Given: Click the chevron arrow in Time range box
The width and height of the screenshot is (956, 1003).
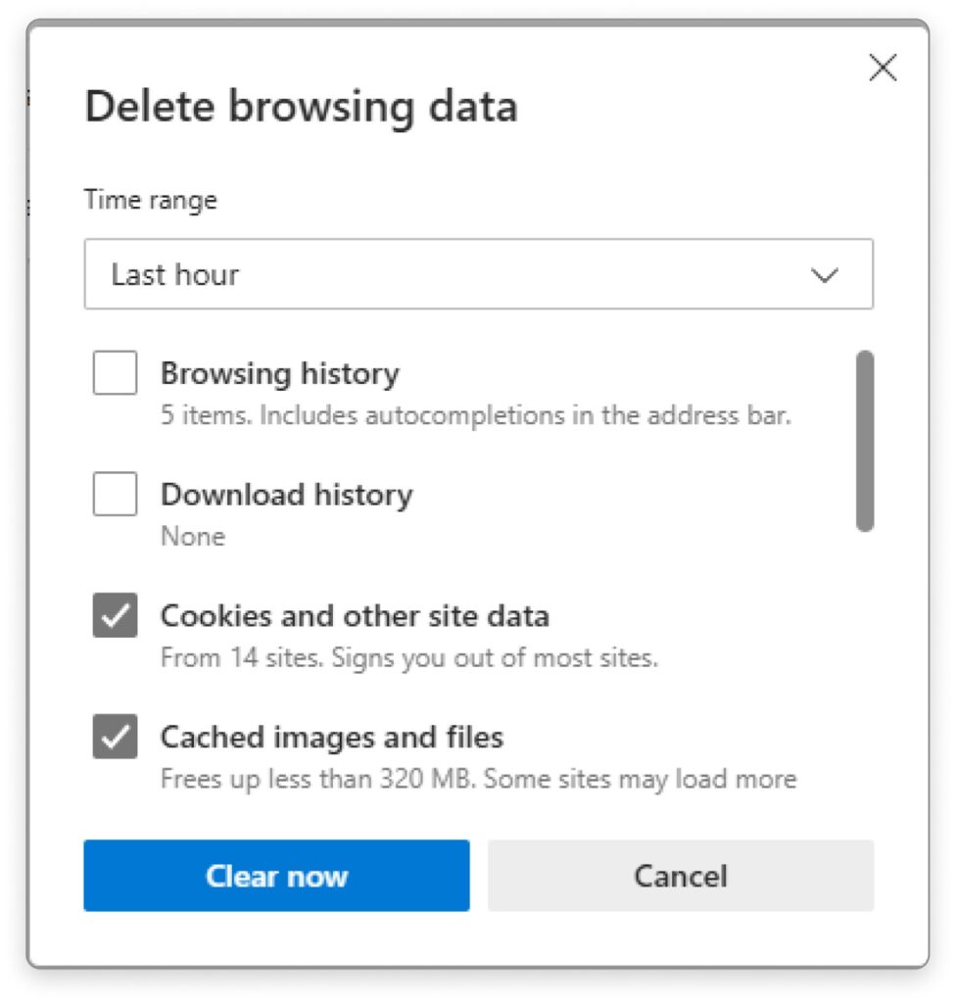Looking at the screenshot, I should click(824, 275).
